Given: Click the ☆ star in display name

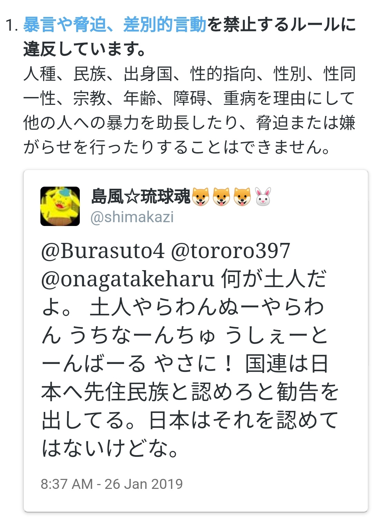Looking at the screenshot, I should coord(132,197).
